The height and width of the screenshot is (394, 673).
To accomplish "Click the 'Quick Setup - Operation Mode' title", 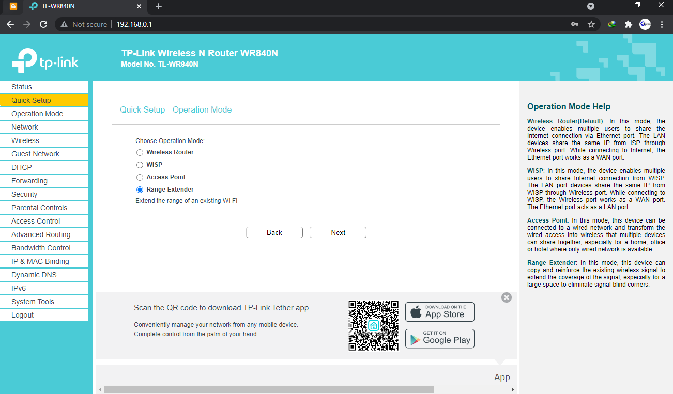I will 176,109.
